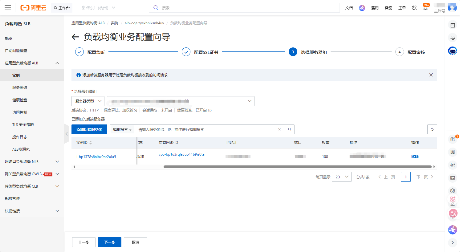Click the info icon in the blue banner
Screen dimensions: 460x252
pyautogui.click(x=79, y=75)
